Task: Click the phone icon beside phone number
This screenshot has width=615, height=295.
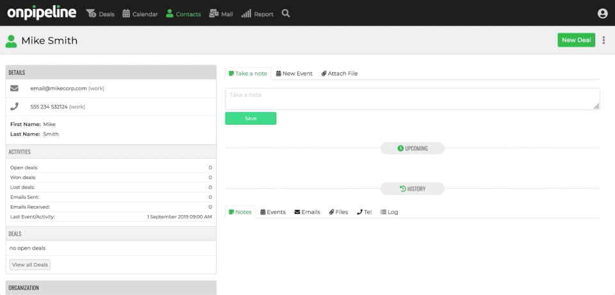Action: (x=14, y=107)
